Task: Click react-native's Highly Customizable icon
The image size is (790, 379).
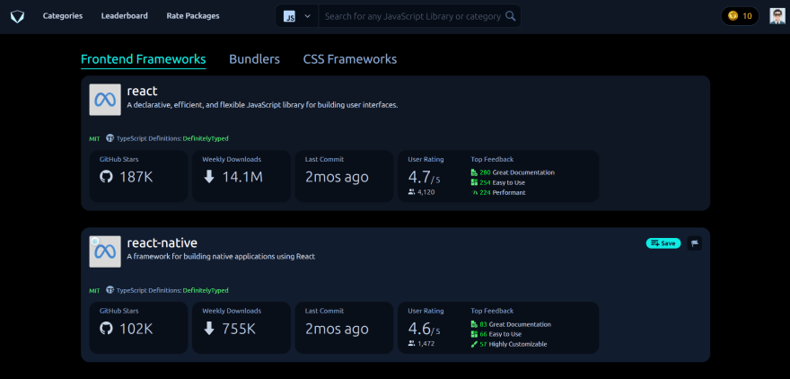Action: point(474,344)
